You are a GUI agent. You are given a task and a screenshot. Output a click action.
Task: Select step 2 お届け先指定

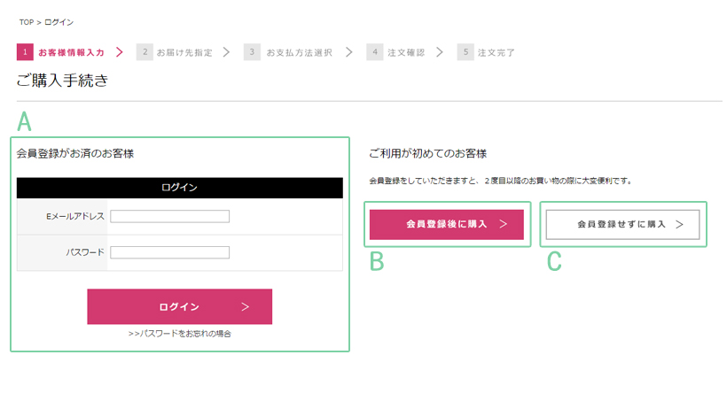[x=184, y=52]
